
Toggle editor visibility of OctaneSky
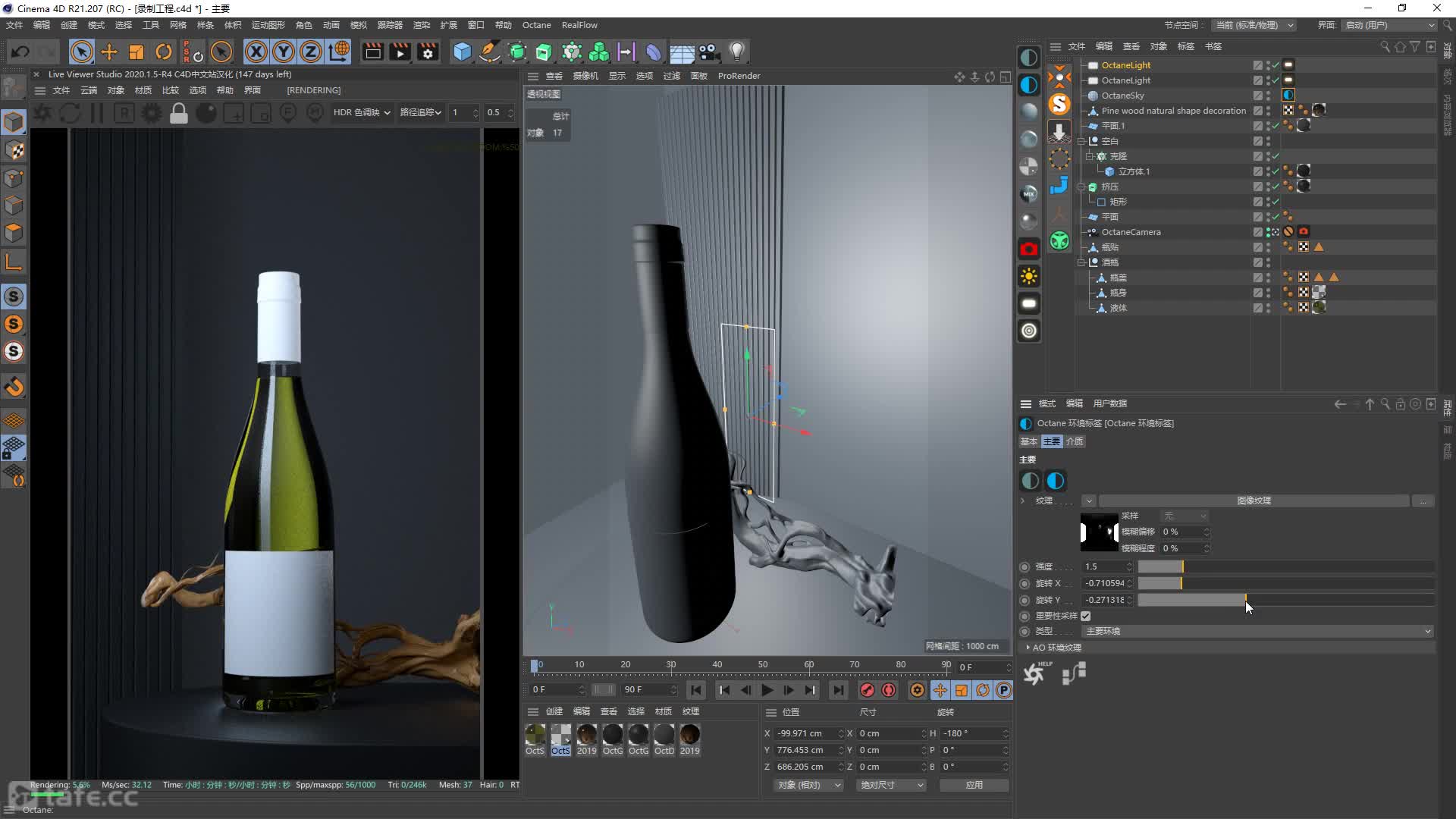point(1268,93)
